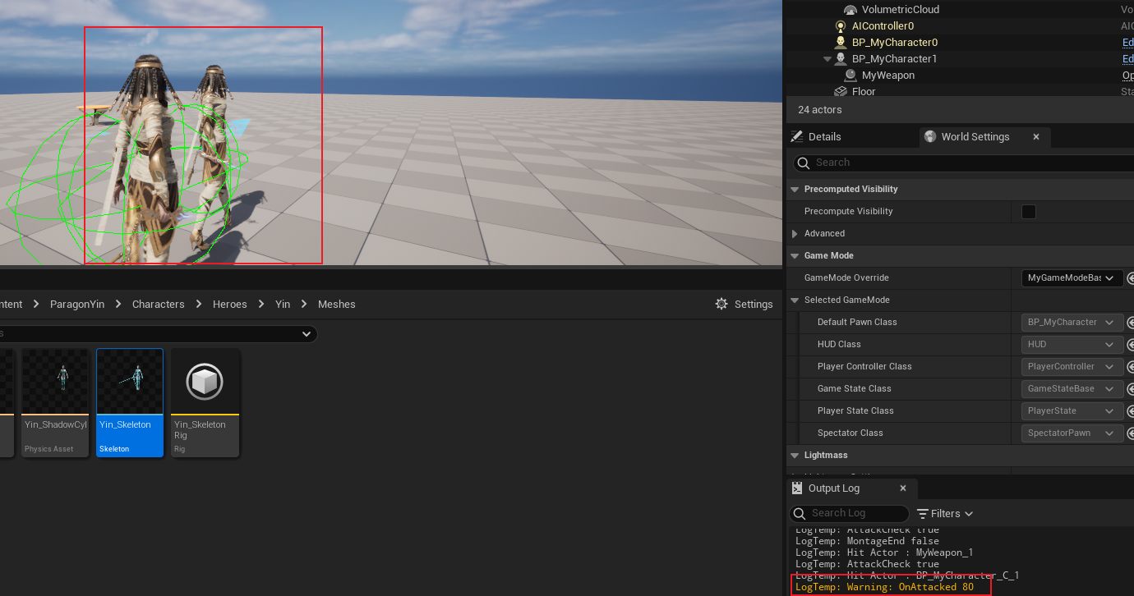
Task: Go to Characters folder in breadcrumb
Action: [159, 304]
